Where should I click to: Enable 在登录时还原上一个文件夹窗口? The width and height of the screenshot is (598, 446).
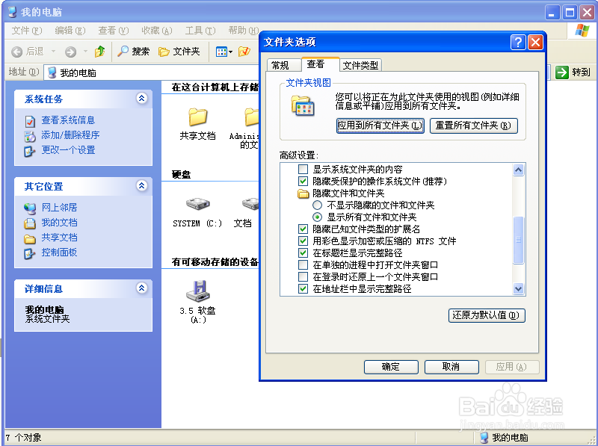point(303,276)
